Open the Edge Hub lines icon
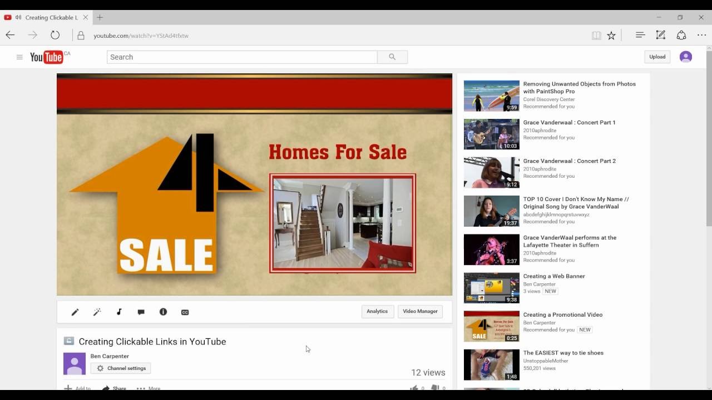This screenshot has height=400, width=712. (x=640, y=35)
